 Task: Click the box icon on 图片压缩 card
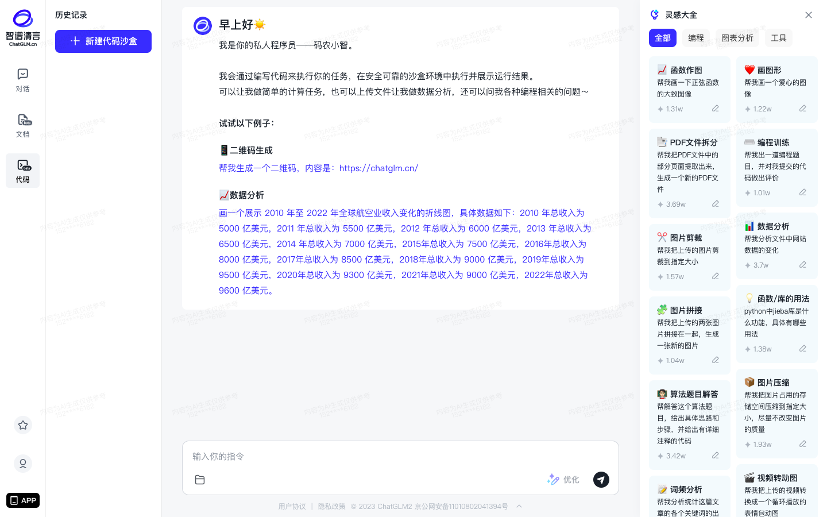click(x=749, y=382)
